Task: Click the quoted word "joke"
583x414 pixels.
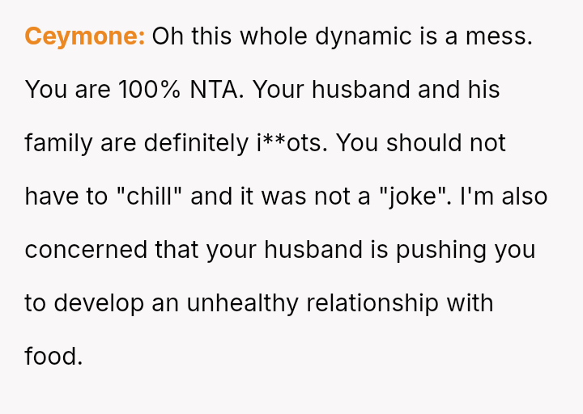Action: (411, 196)
